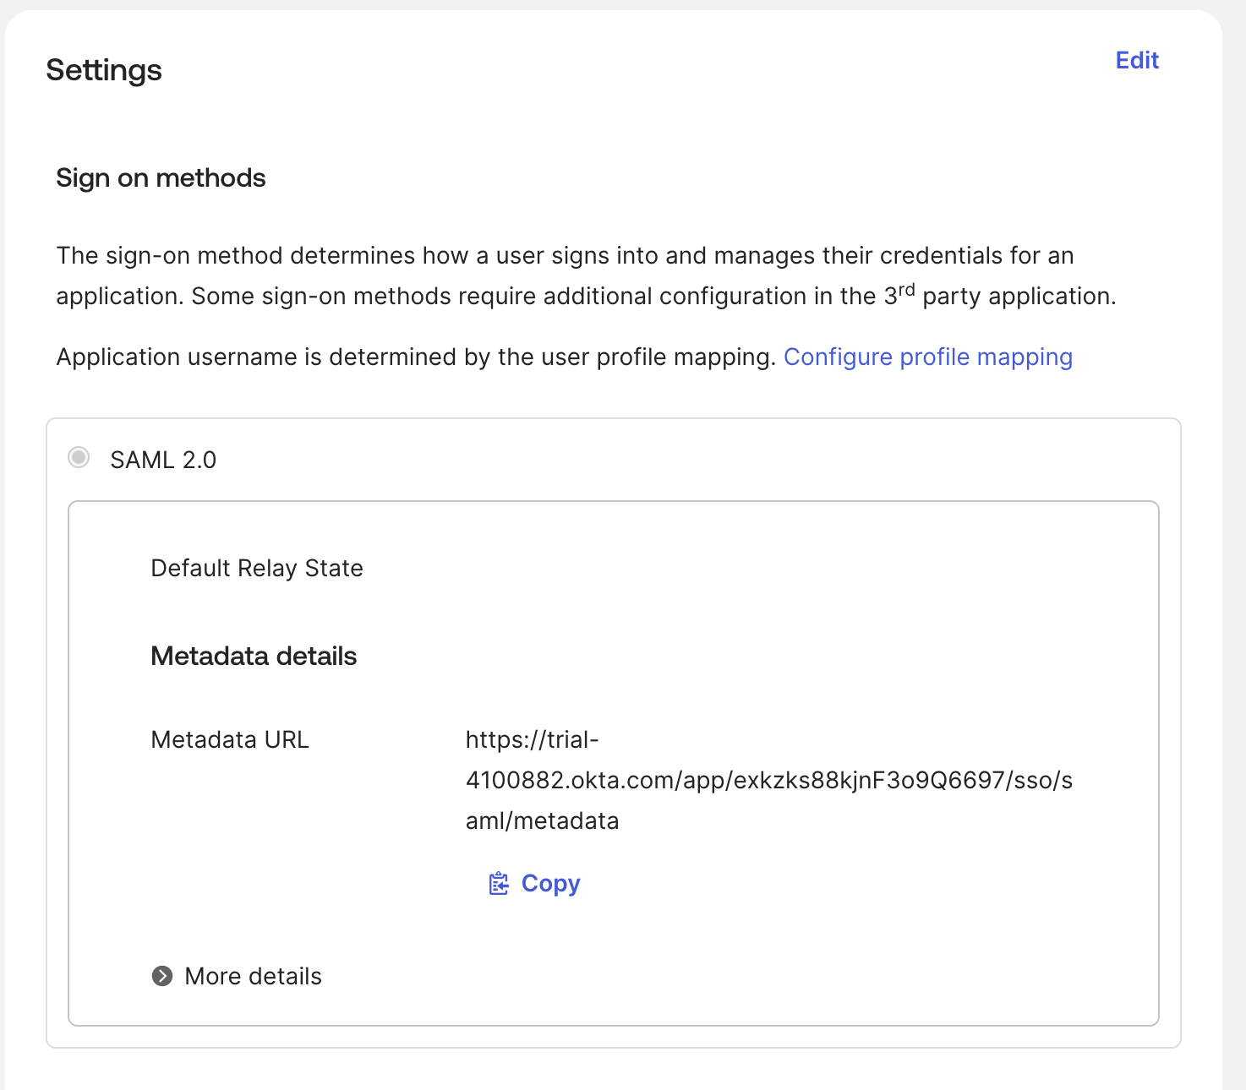Click the Settings panel title

[104, 70]
